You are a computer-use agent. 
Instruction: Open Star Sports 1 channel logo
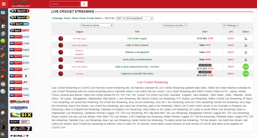(x=21, y=129)
